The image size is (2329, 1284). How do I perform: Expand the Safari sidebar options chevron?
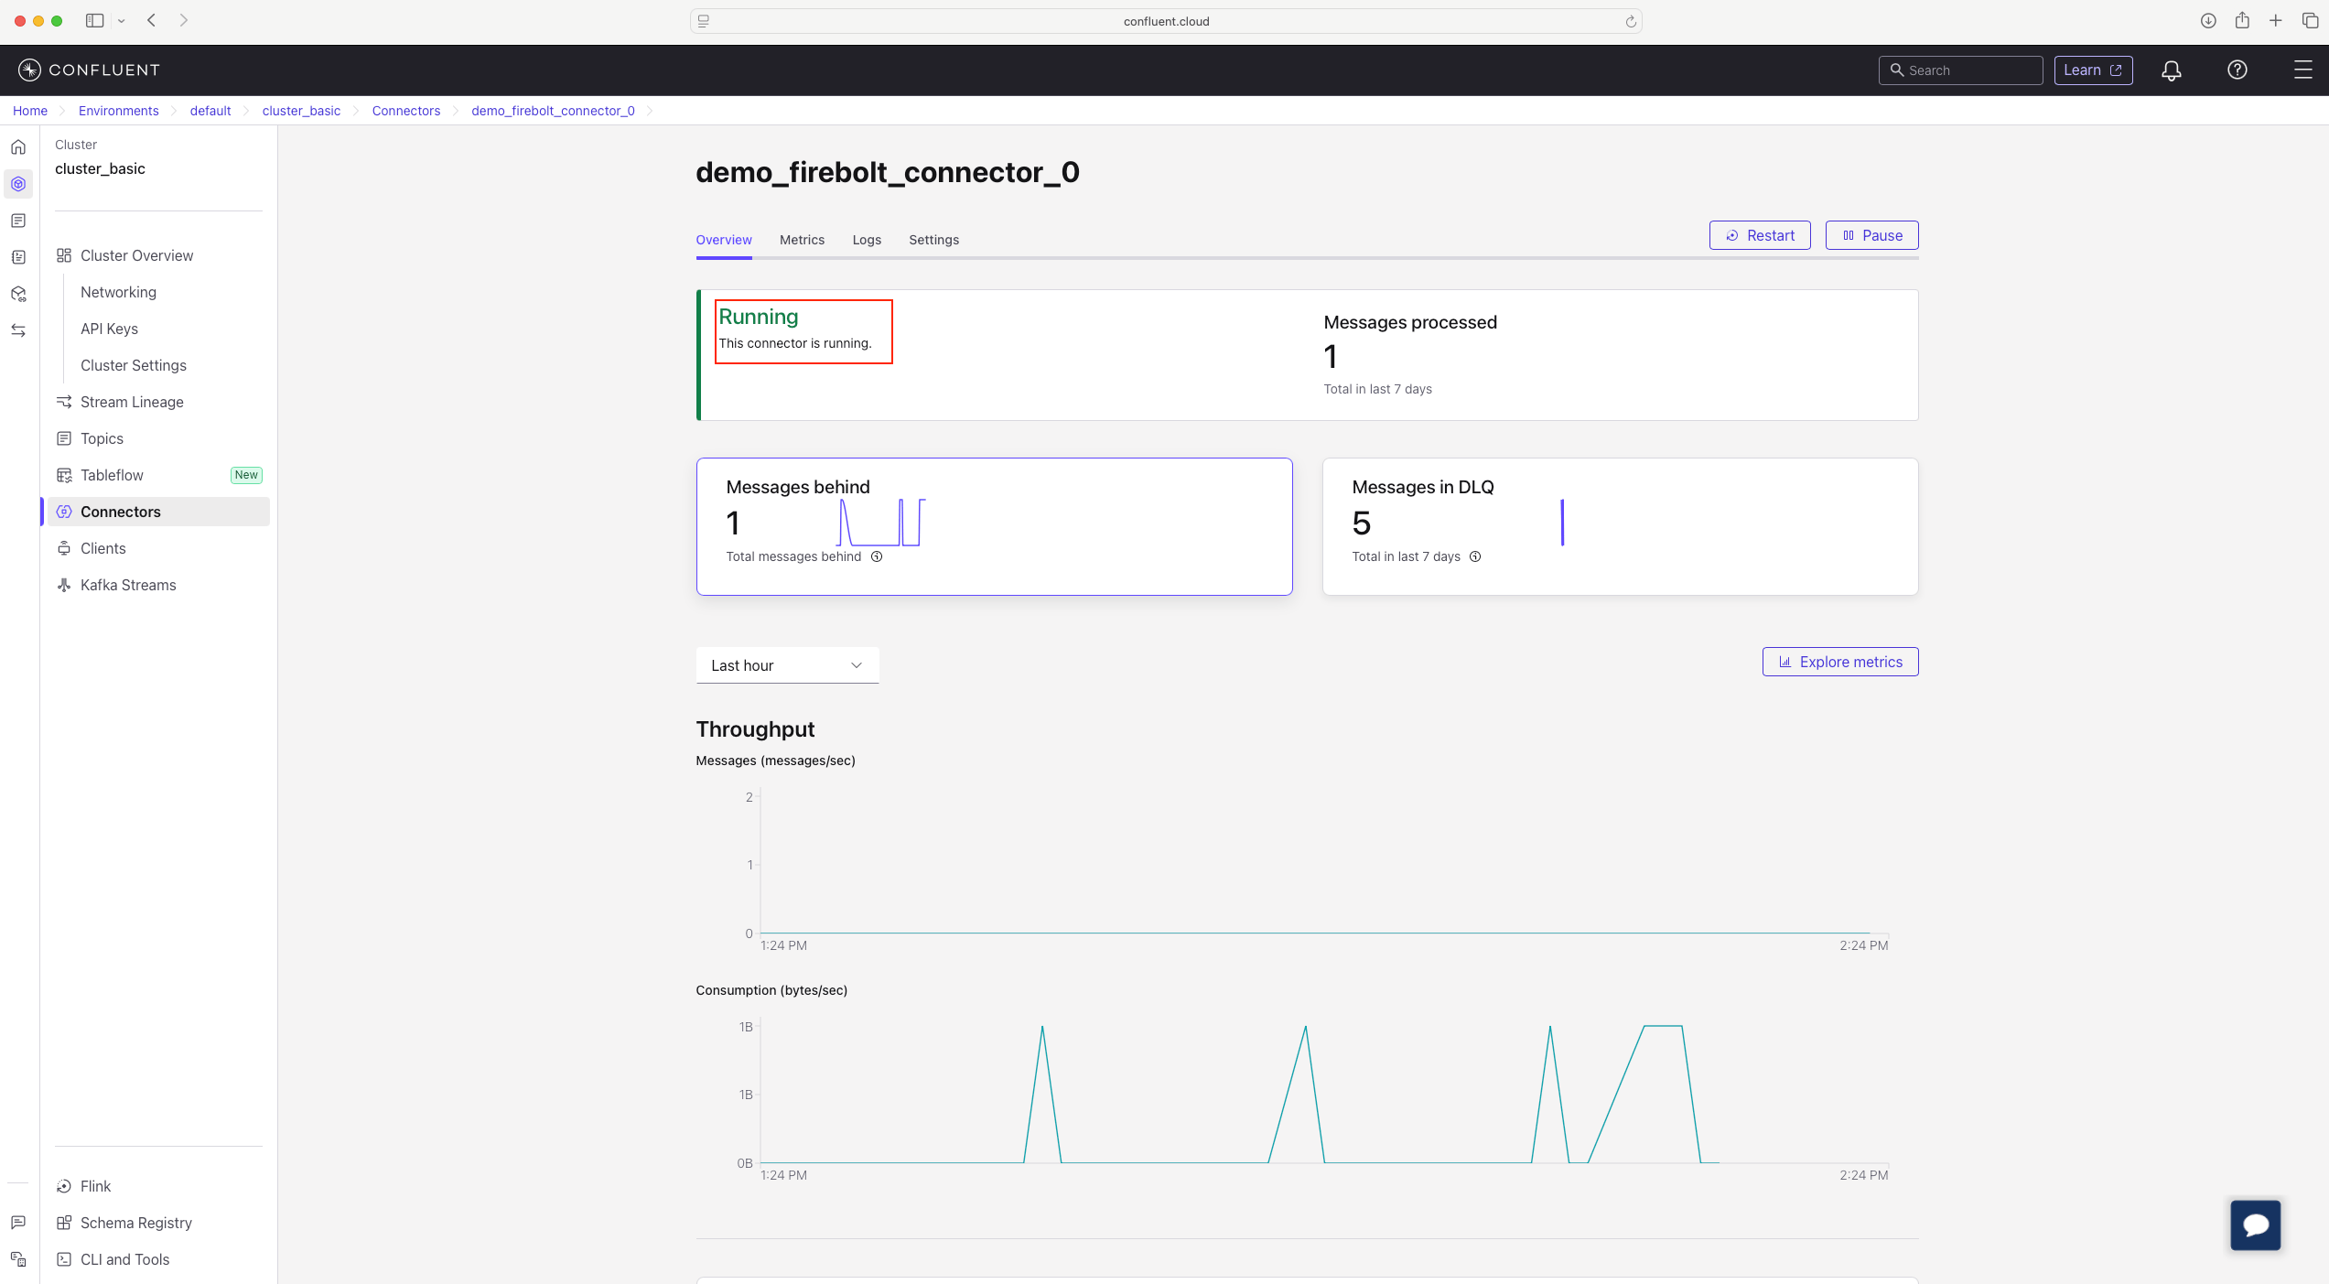[121, 21]
